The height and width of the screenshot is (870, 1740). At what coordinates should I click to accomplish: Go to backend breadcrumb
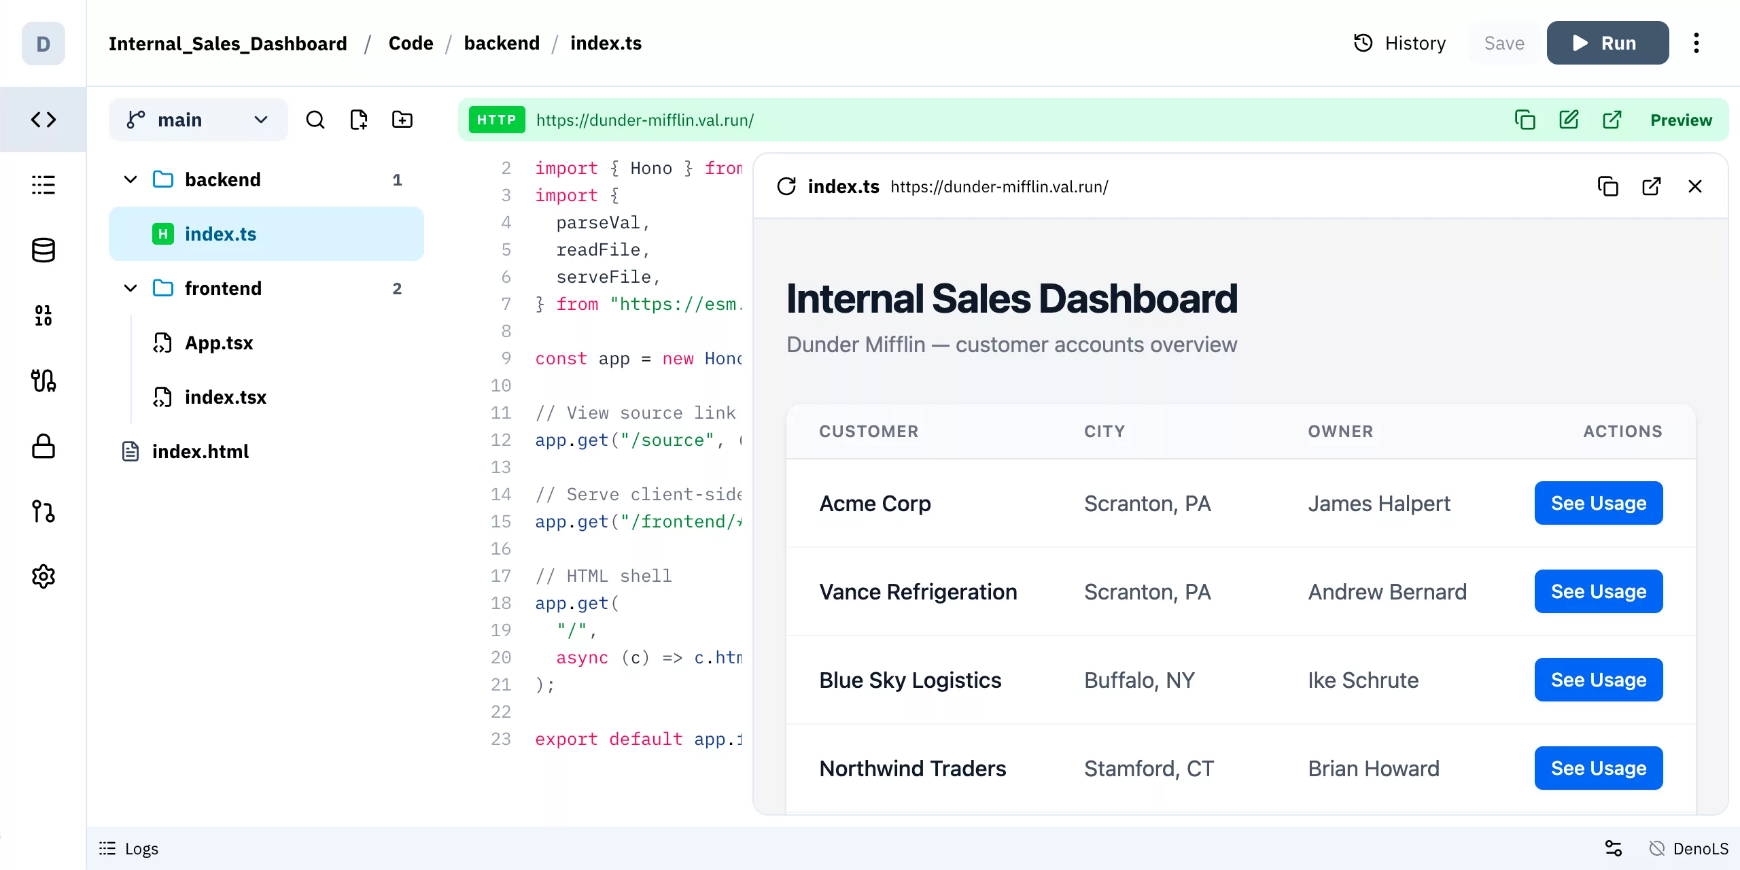(x=502, y=43)
